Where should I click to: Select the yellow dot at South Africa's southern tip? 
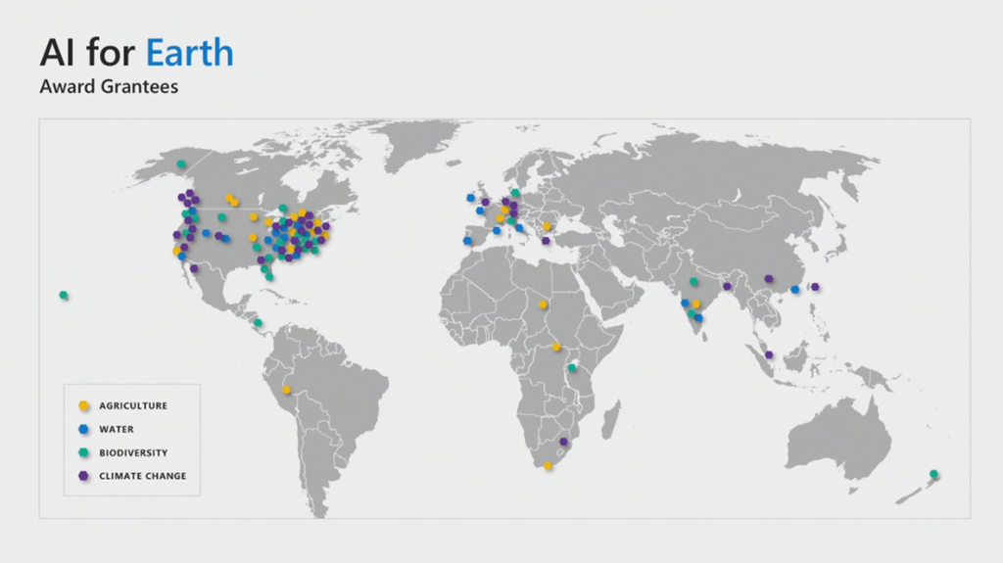[x=548, y=466]
